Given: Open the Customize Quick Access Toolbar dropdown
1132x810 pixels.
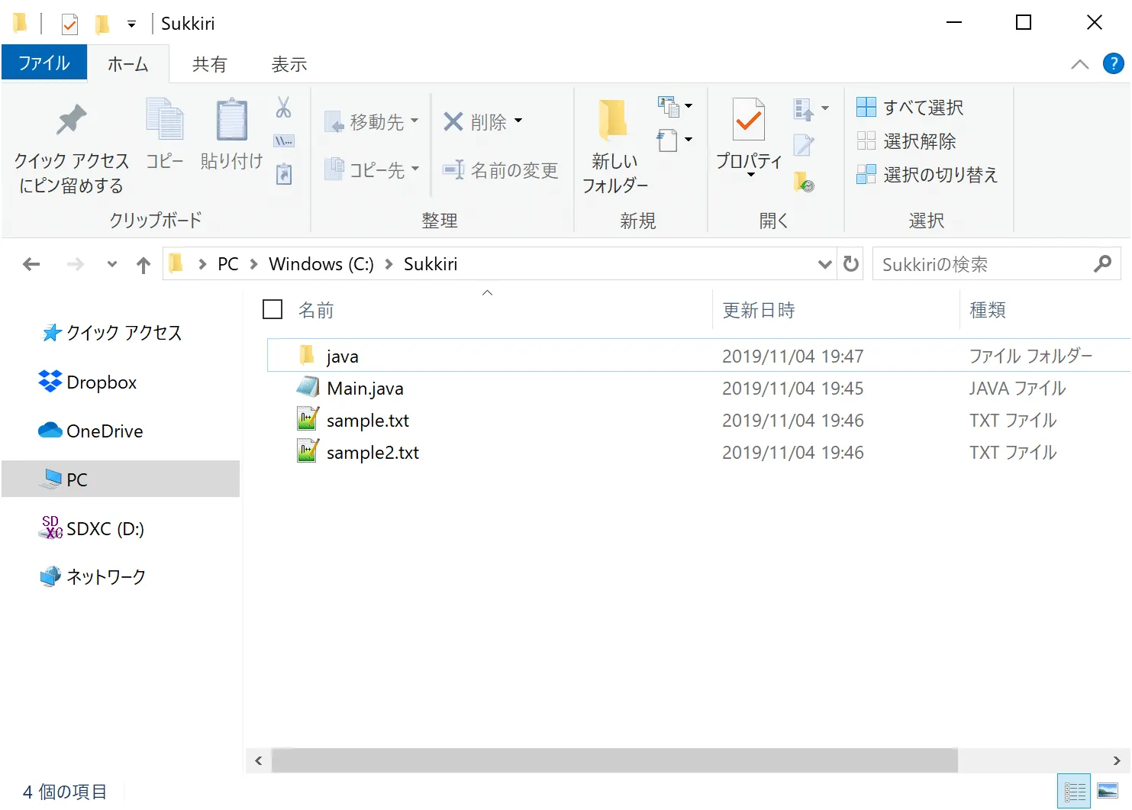Looking at the screenshot, I should 131,24.
